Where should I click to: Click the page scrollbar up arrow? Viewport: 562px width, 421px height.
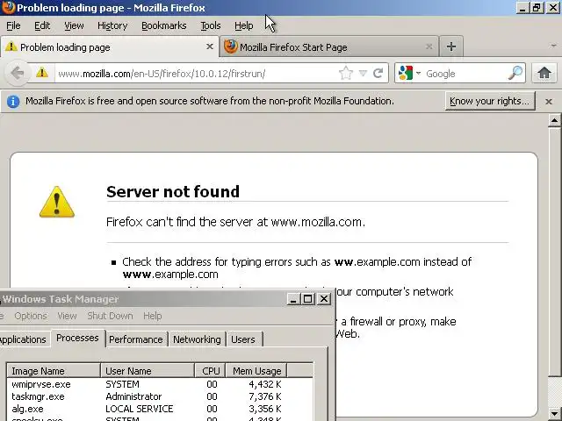click(x=554, y=121)
